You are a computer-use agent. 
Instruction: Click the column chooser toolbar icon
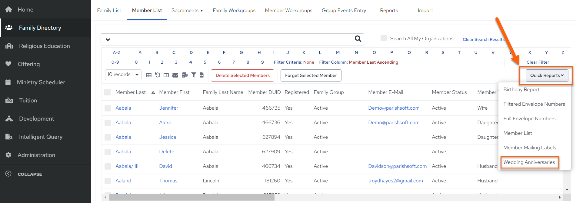(166, 75)
